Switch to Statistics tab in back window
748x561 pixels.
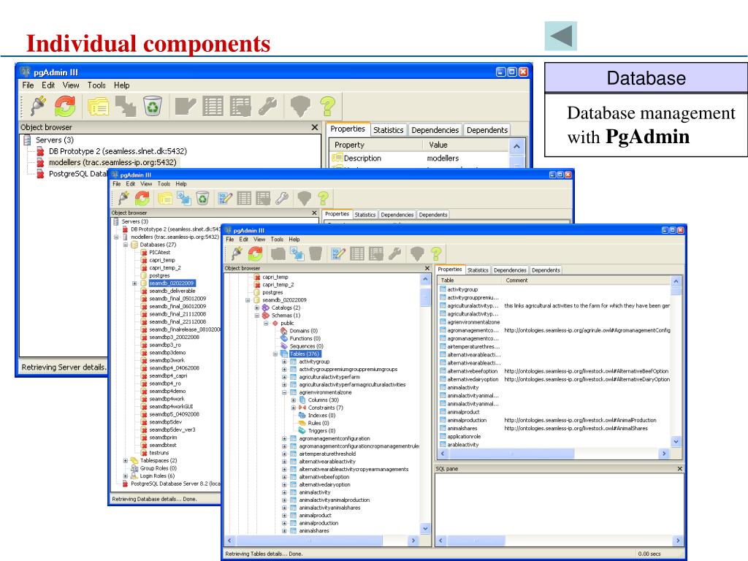(389, 130)
